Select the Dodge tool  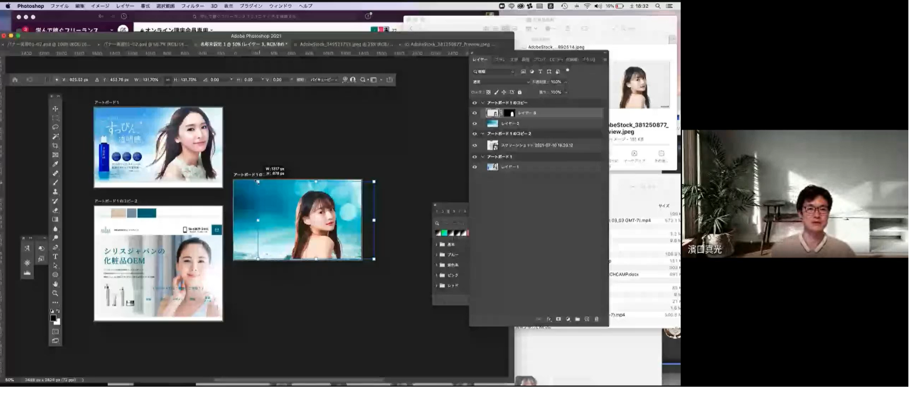pyautogui.click(x=55, y=238)
